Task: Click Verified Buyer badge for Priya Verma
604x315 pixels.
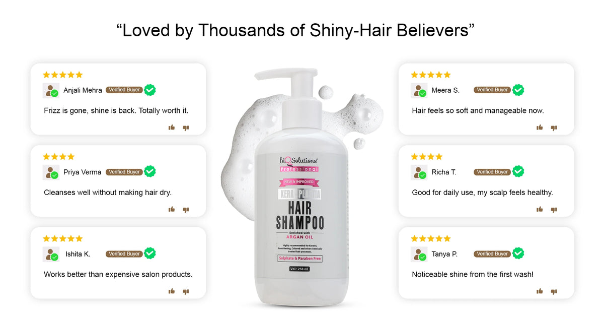Action: (124, 172)
